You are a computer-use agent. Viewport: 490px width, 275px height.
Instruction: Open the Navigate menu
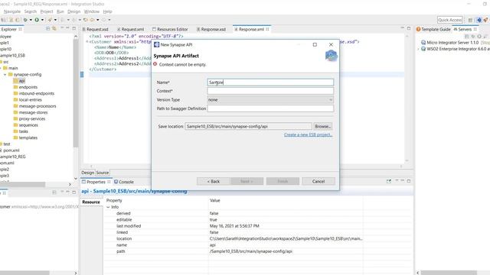(x=12, y=11)
